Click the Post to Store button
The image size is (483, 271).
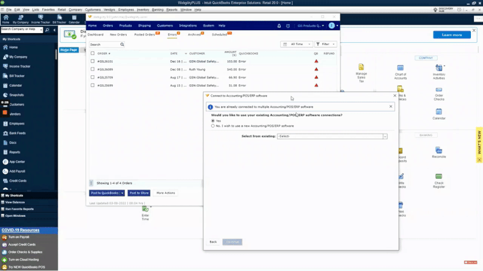(x=139, y=193)
